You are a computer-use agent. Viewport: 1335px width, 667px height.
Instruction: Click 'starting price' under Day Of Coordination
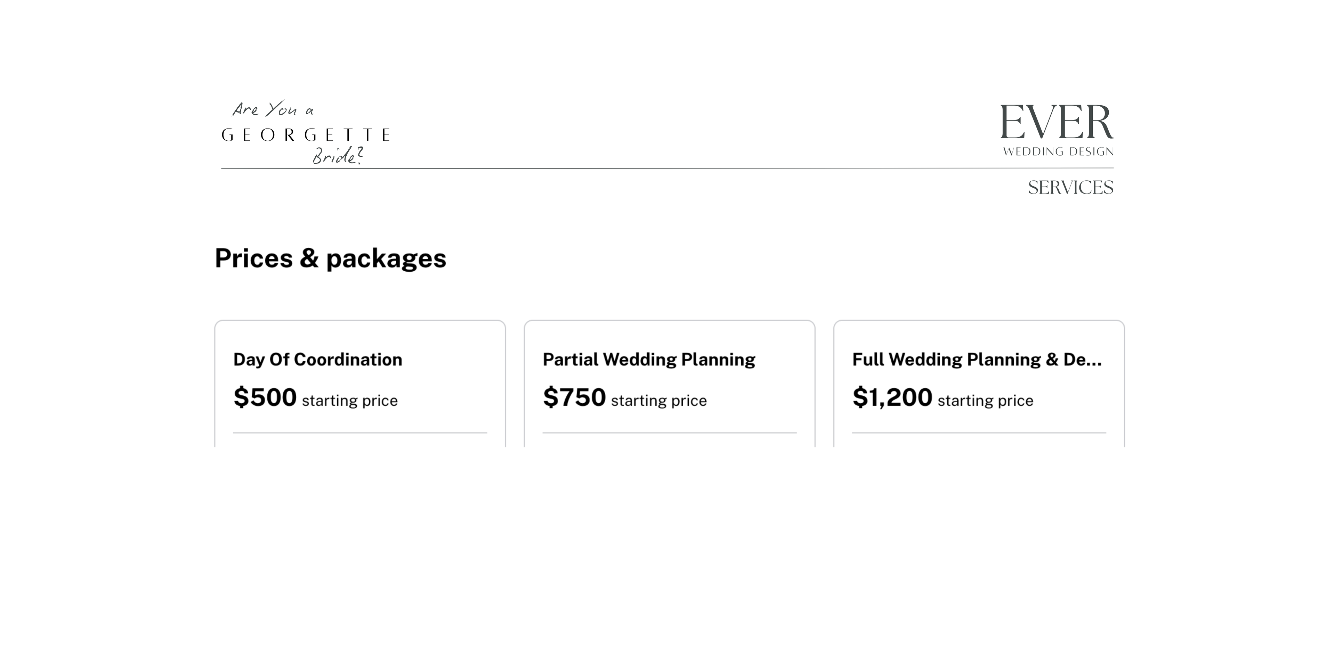click(x=350, y=401)
